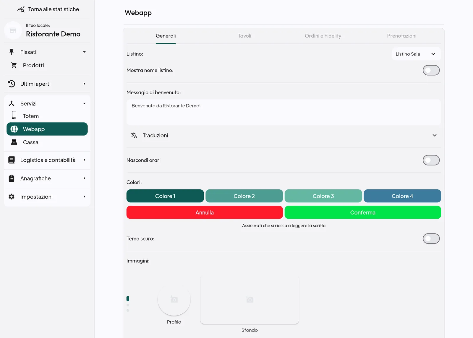The height and width of the screenshot is (338, 473).
Task: Pick the Colore 2 swatch
Action: 244,196
